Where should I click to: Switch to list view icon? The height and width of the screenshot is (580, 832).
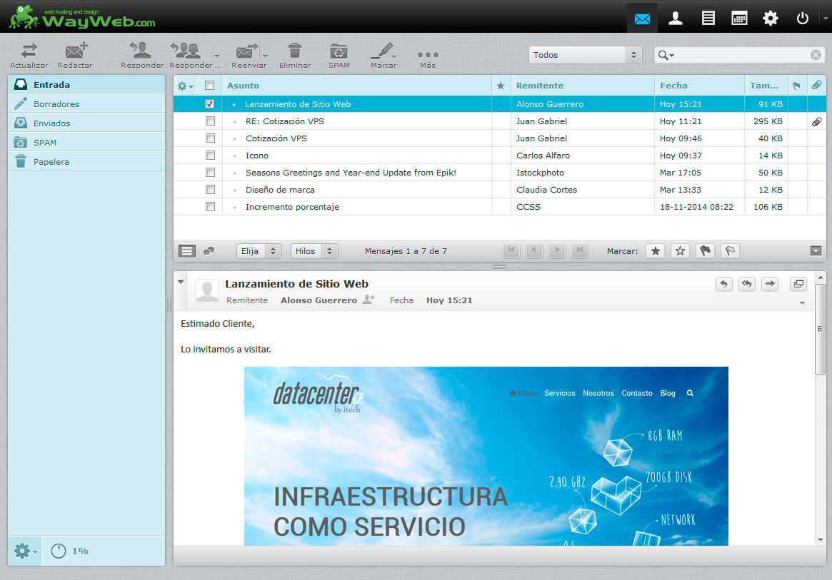click(187, 251)
